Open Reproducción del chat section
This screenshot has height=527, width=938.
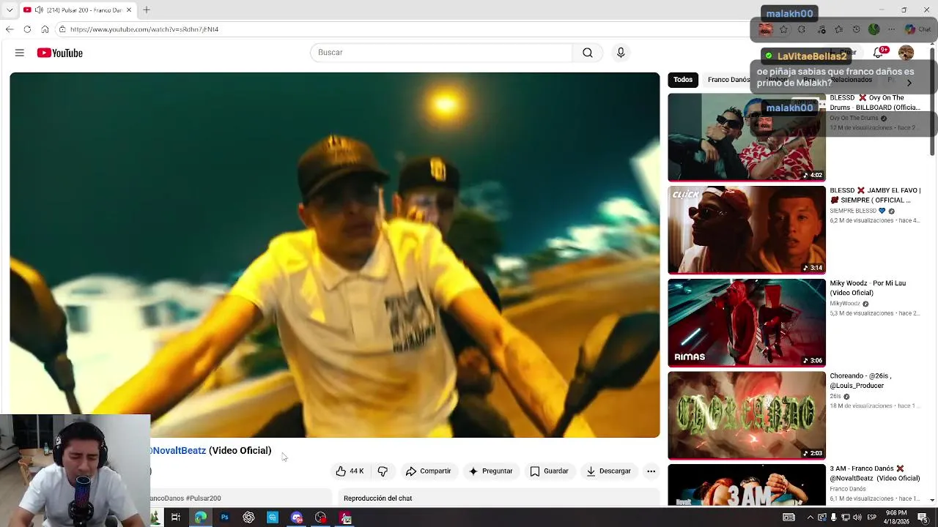(x=378, y=498)
